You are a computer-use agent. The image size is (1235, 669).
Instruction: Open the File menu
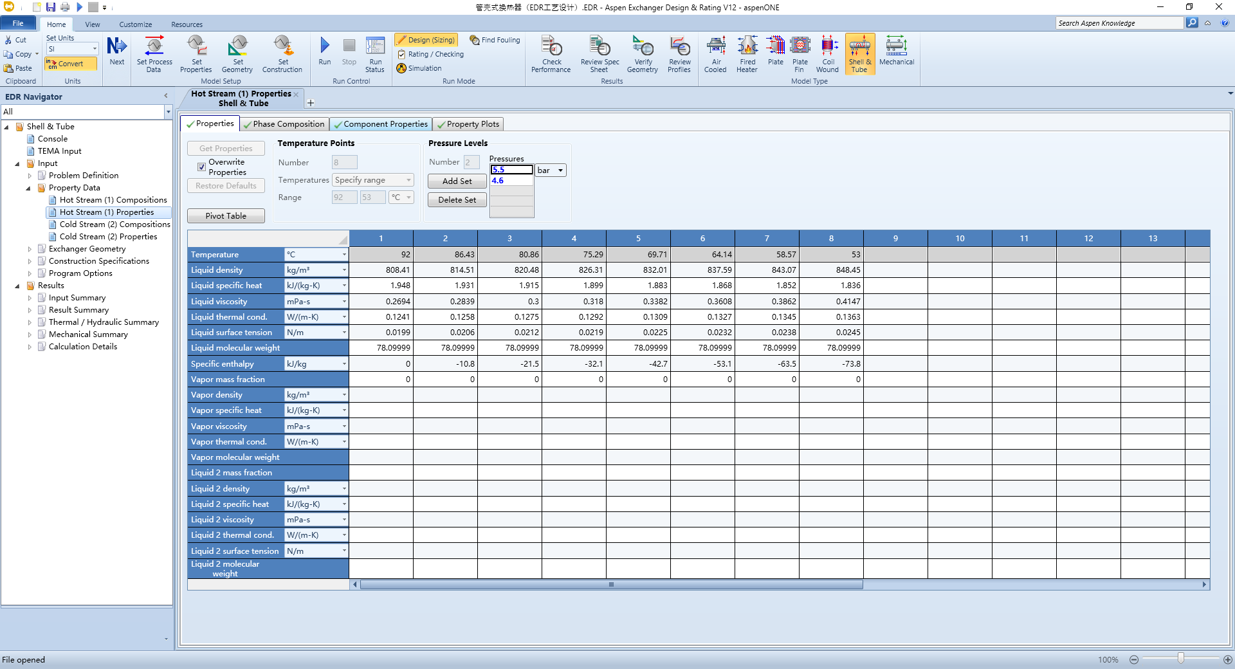18,23
